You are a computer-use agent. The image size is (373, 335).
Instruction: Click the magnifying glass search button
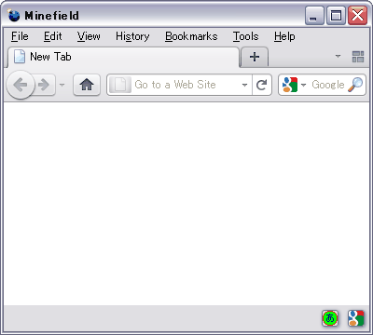coord(355,85)
